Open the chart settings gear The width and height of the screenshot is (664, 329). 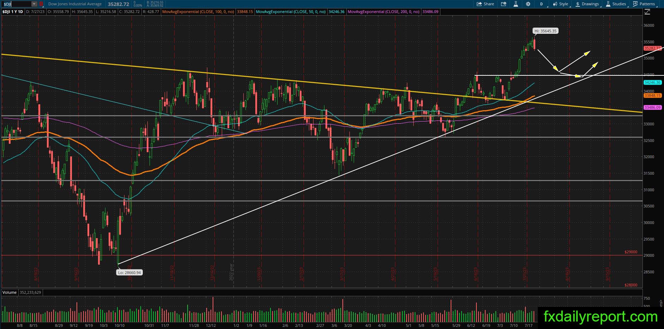pos(528,4)
